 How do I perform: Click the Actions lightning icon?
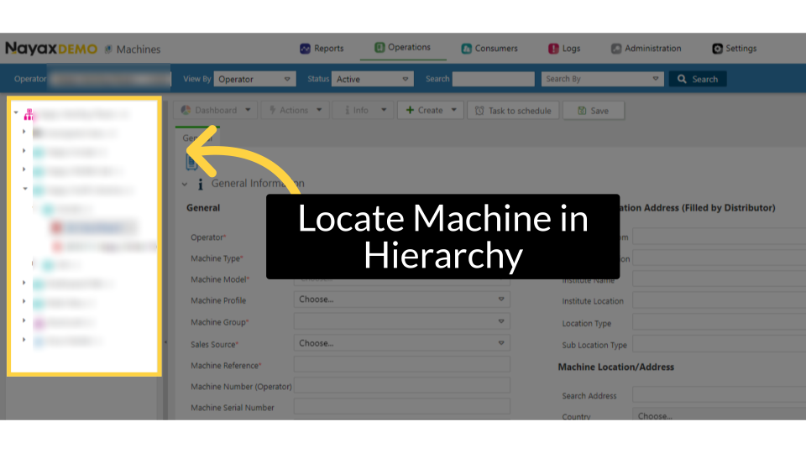272,110
